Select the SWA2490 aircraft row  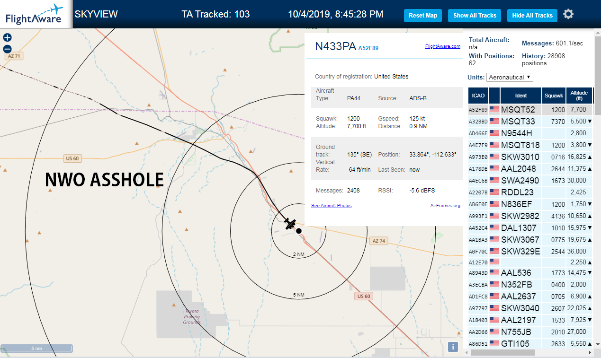(530, 181)
